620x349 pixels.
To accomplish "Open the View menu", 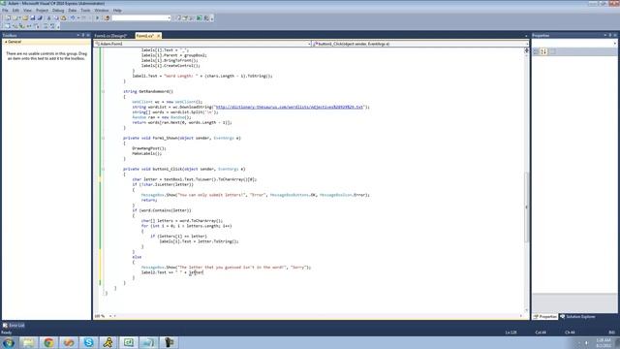I will [x=27, y=11].
